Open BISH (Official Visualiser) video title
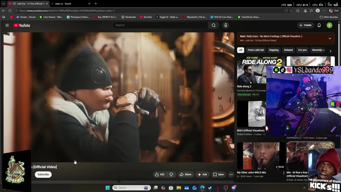The height and width of the screenshot is (192, 341). click(x=251, y=130)
